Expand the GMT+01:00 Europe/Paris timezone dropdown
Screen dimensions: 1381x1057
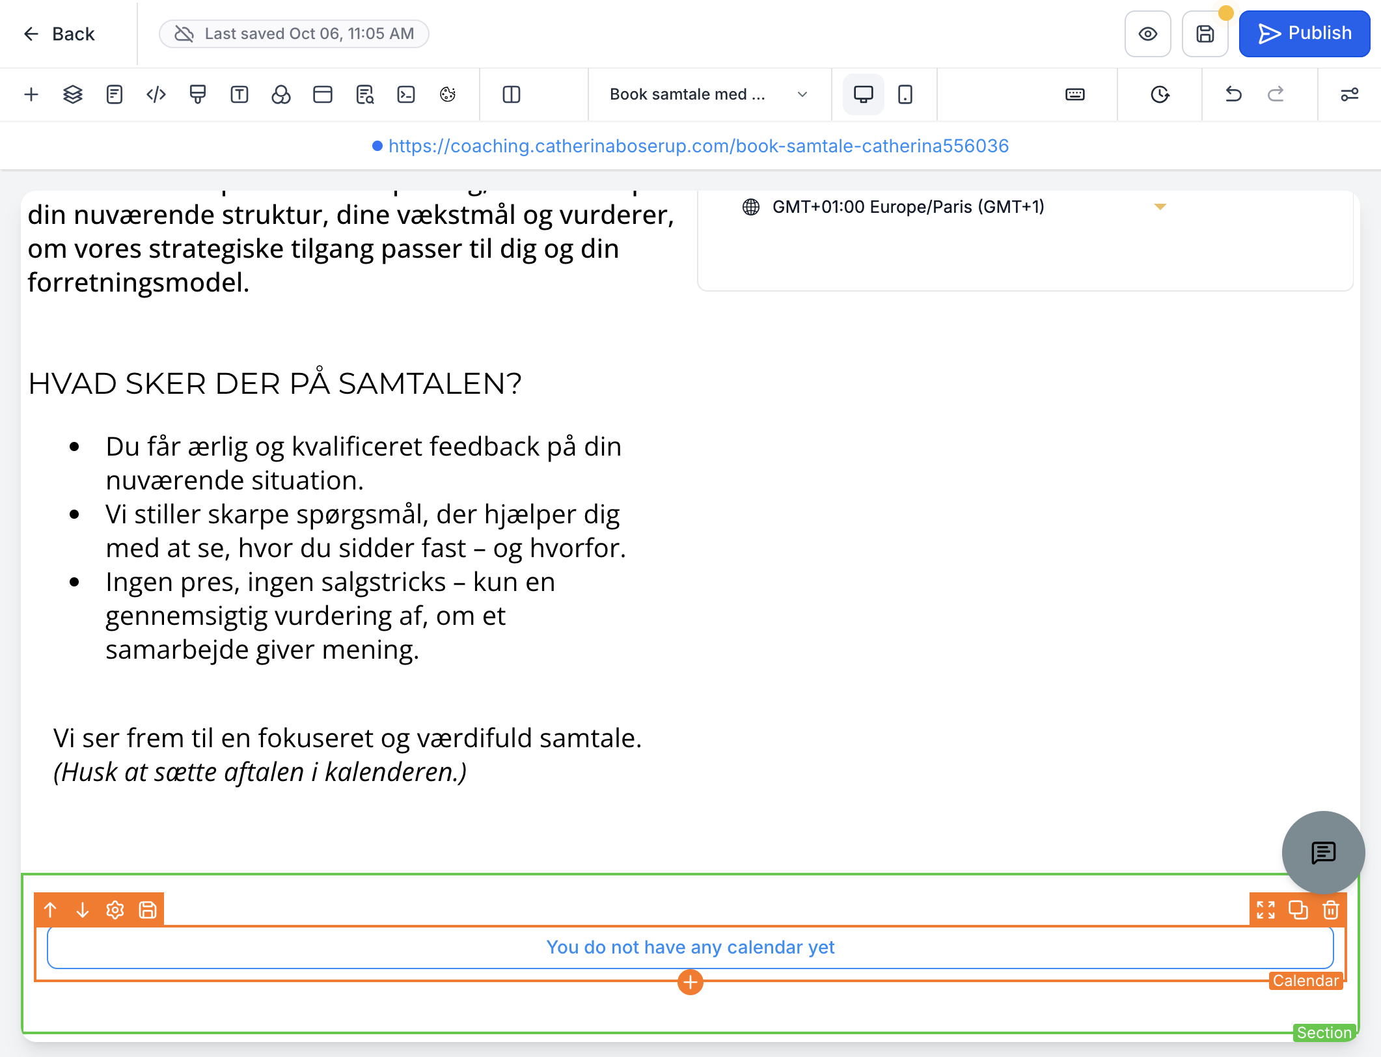pos(954,207)
